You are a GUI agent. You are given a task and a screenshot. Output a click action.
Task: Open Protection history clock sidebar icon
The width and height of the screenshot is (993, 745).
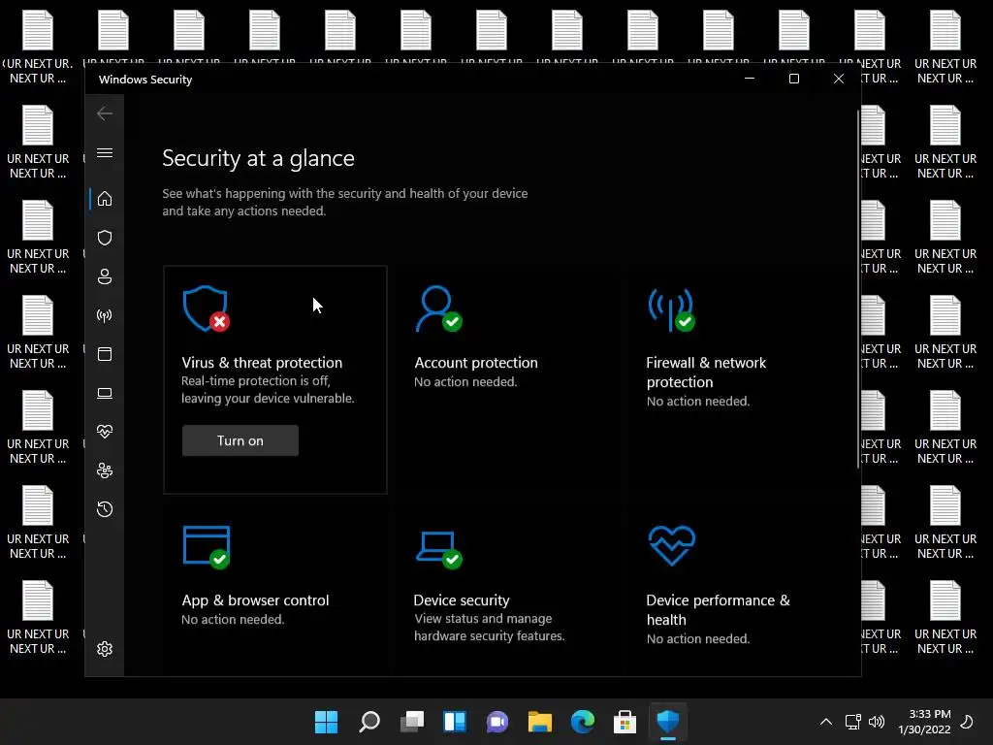coord(105,509)
